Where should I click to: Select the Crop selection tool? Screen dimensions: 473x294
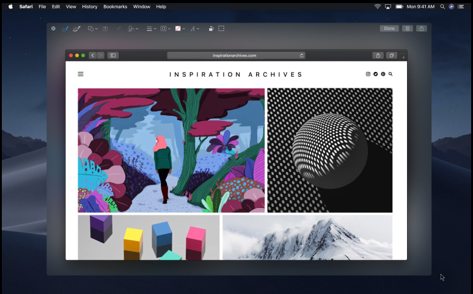click(221, 29)
